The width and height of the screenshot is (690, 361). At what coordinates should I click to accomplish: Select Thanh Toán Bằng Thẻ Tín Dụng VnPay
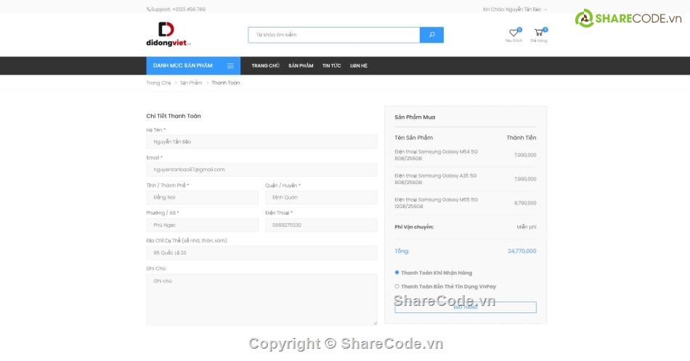[397, 286]
